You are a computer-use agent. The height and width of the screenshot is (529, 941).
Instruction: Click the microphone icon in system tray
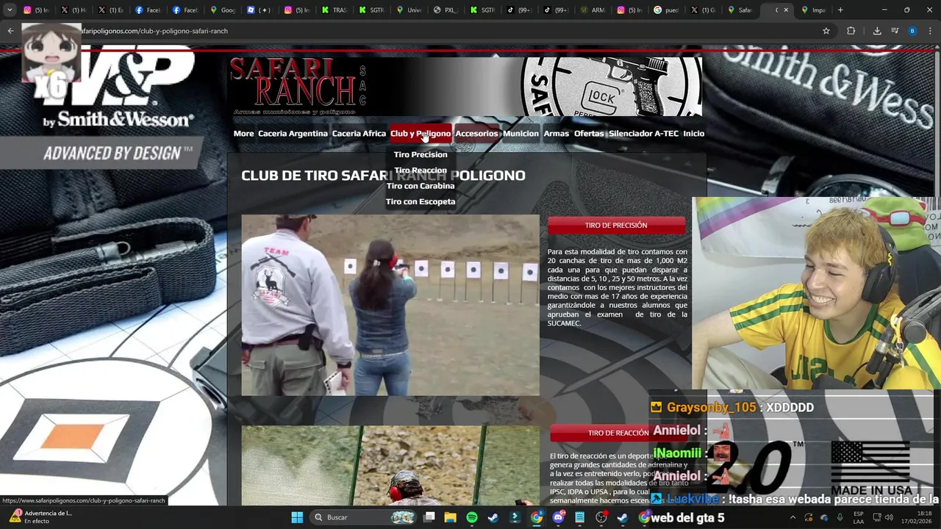tap(840, 517)
